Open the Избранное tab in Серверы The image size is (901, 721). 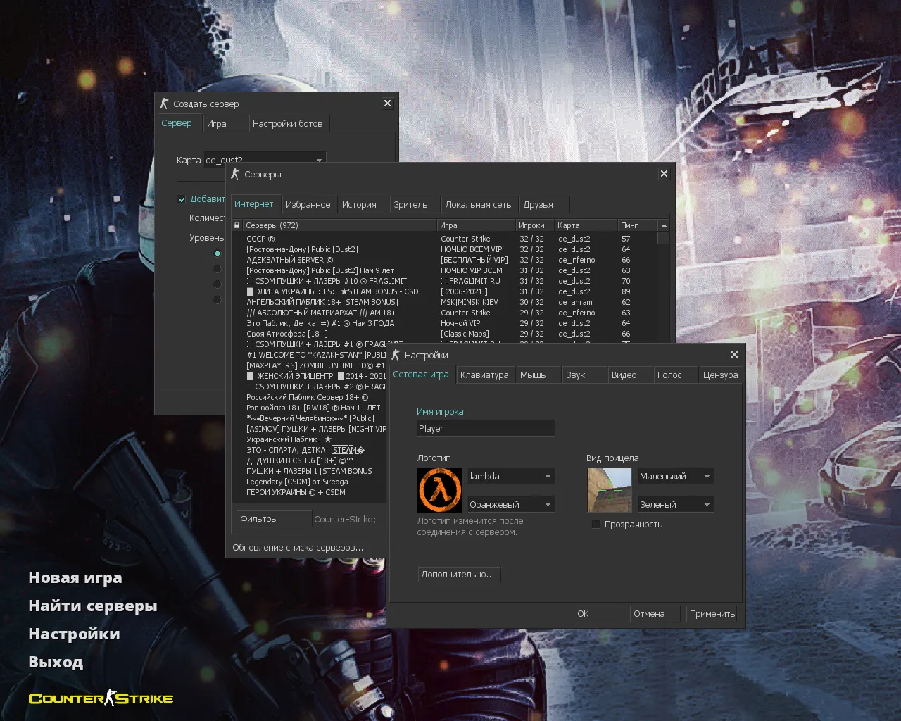[308, 203]
